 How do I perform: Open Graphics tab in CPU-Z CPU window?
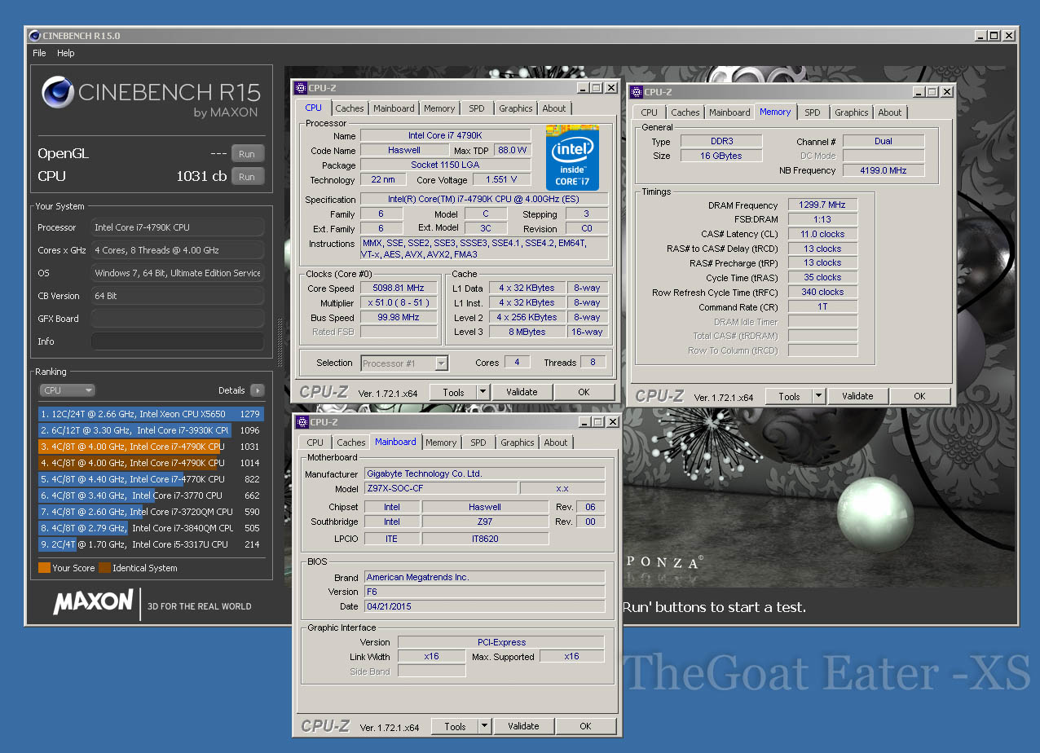pos(516,108)
